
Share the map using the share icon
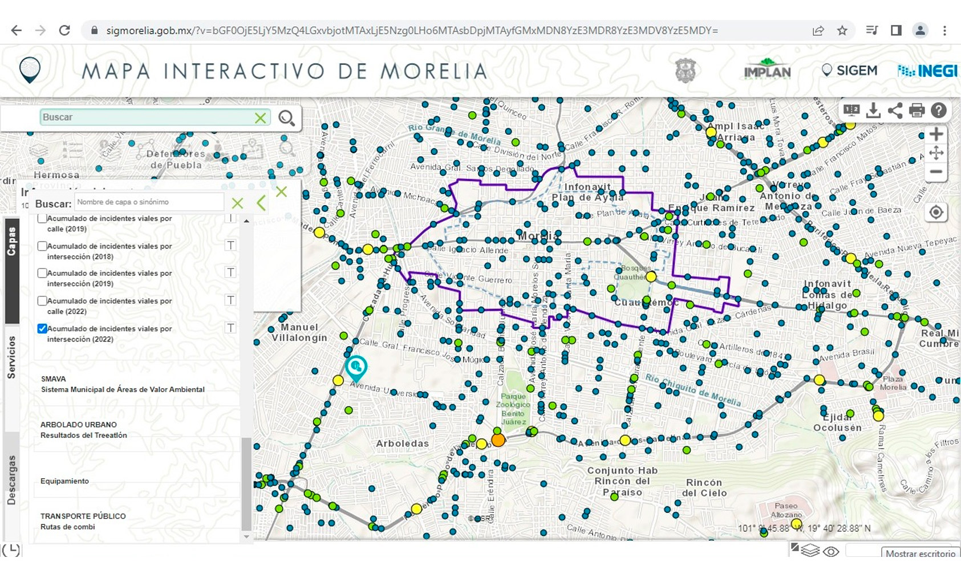coord(895,112)
